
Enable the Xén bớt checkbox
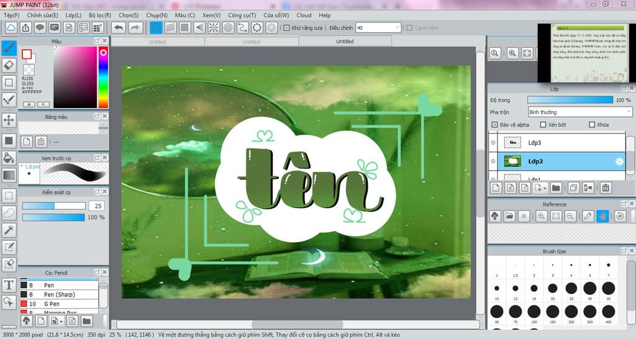543,125
